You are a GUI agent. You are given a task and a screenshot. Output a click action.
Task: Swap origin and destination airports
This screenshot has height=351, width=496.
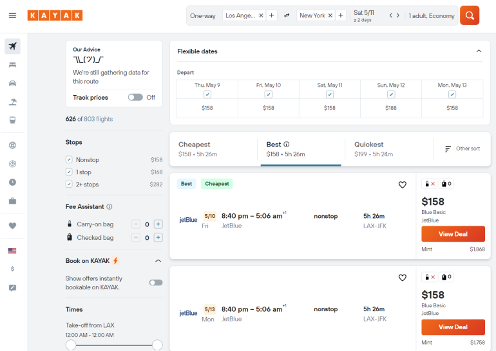tap(287, 15)
